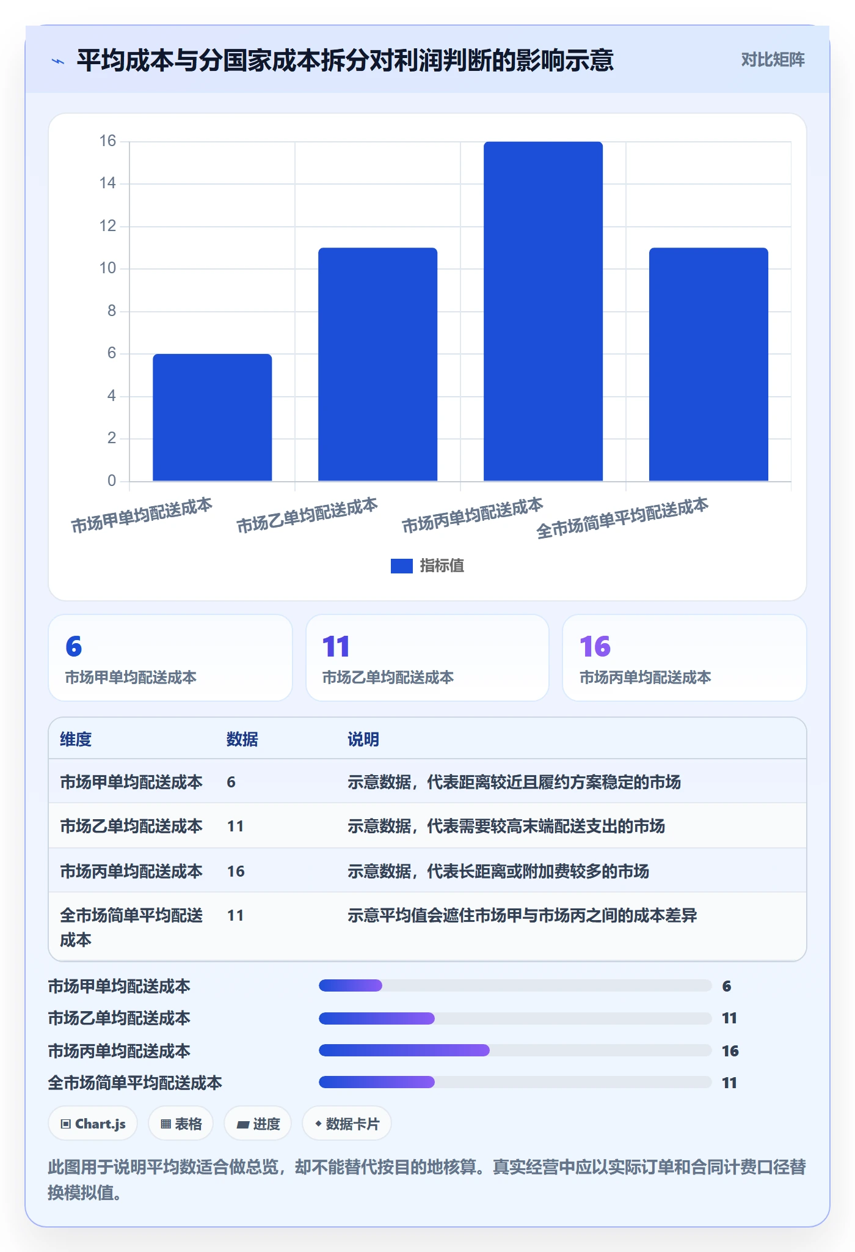This screenshot has width=855, height=1252.
Task: Click the footer note starting 此图用于说明平均数
Action: pos(427,1179)
